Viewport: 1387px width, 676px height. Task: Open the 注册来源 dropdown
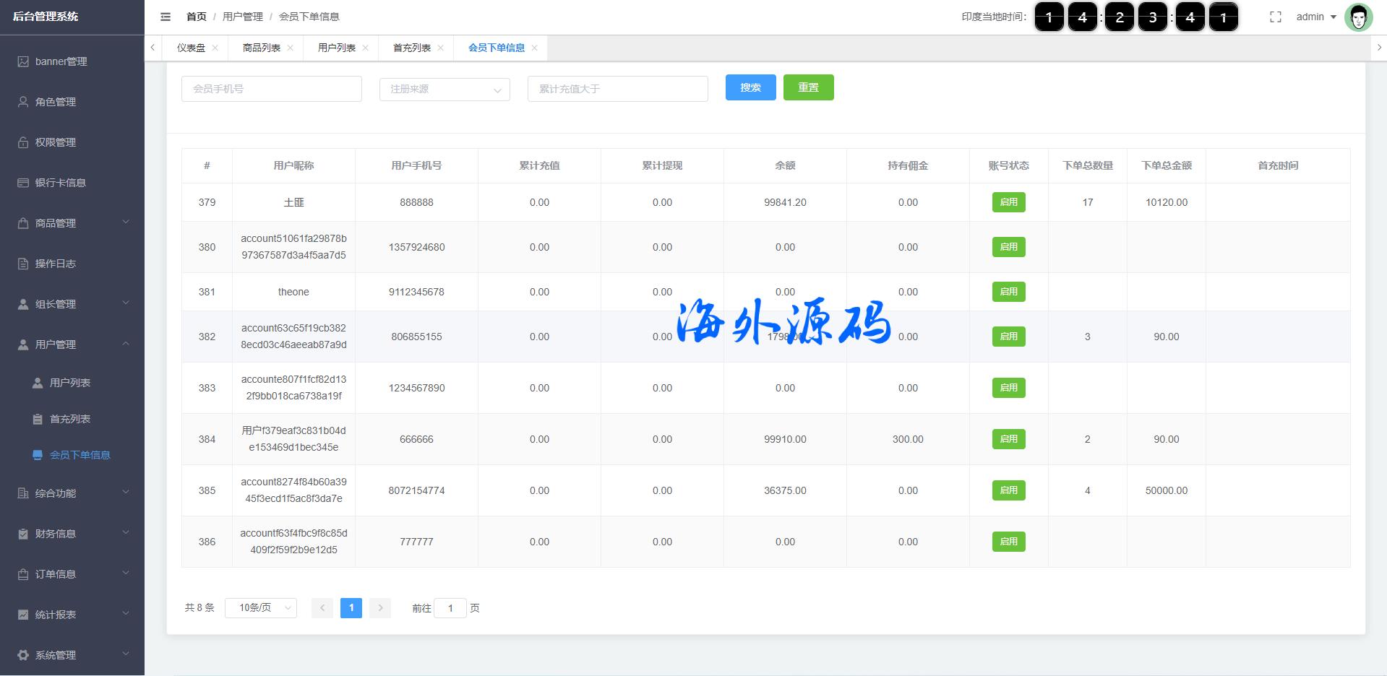[445, 89]
